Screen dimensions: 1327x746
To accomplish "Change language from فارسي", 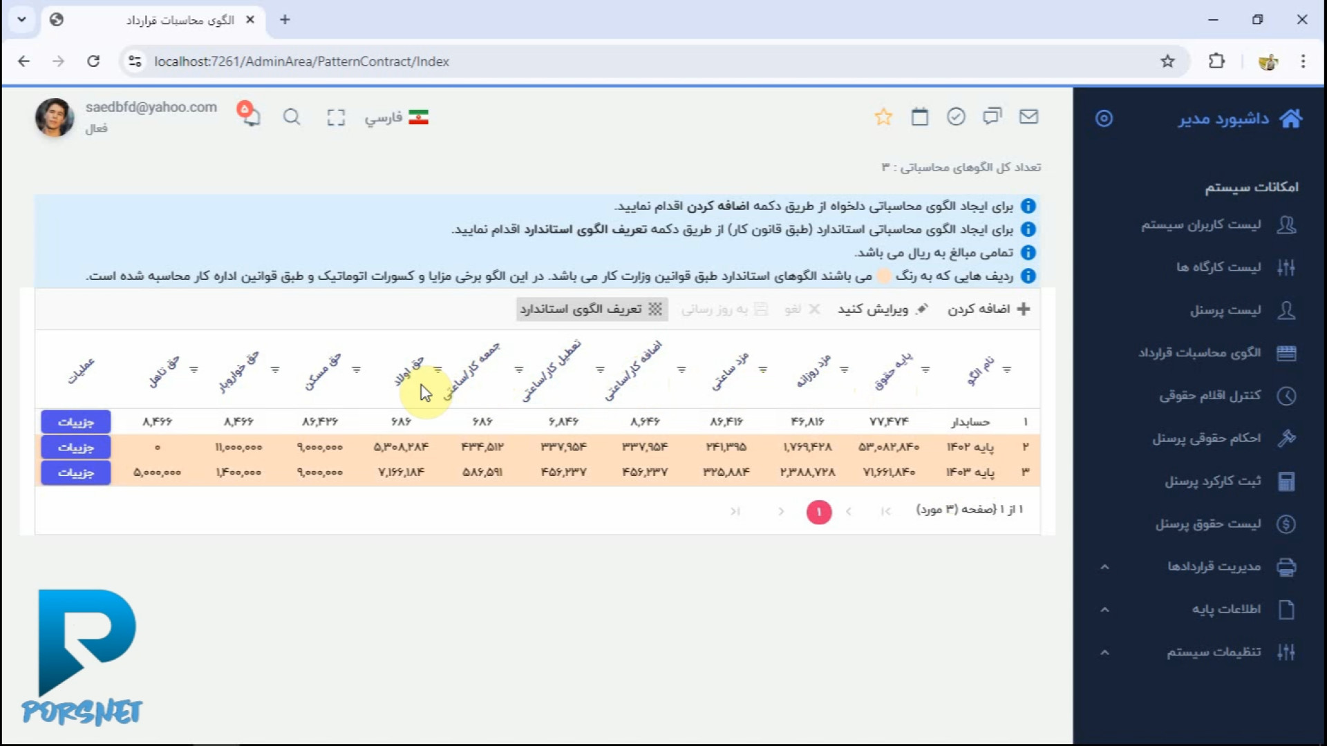I will 396,117.
